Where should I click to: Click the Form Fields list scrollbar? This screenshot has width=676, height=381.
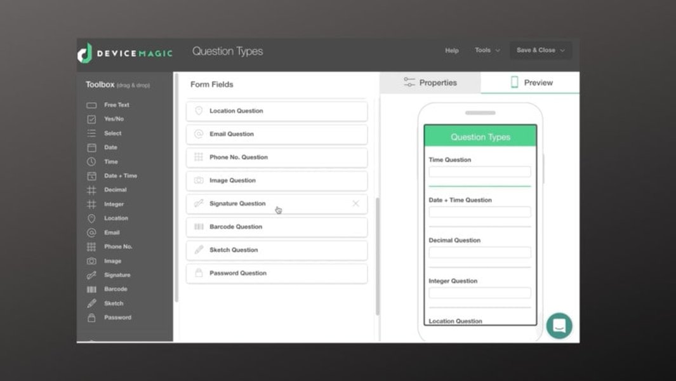pyautogui.click(x=378, y=257)
